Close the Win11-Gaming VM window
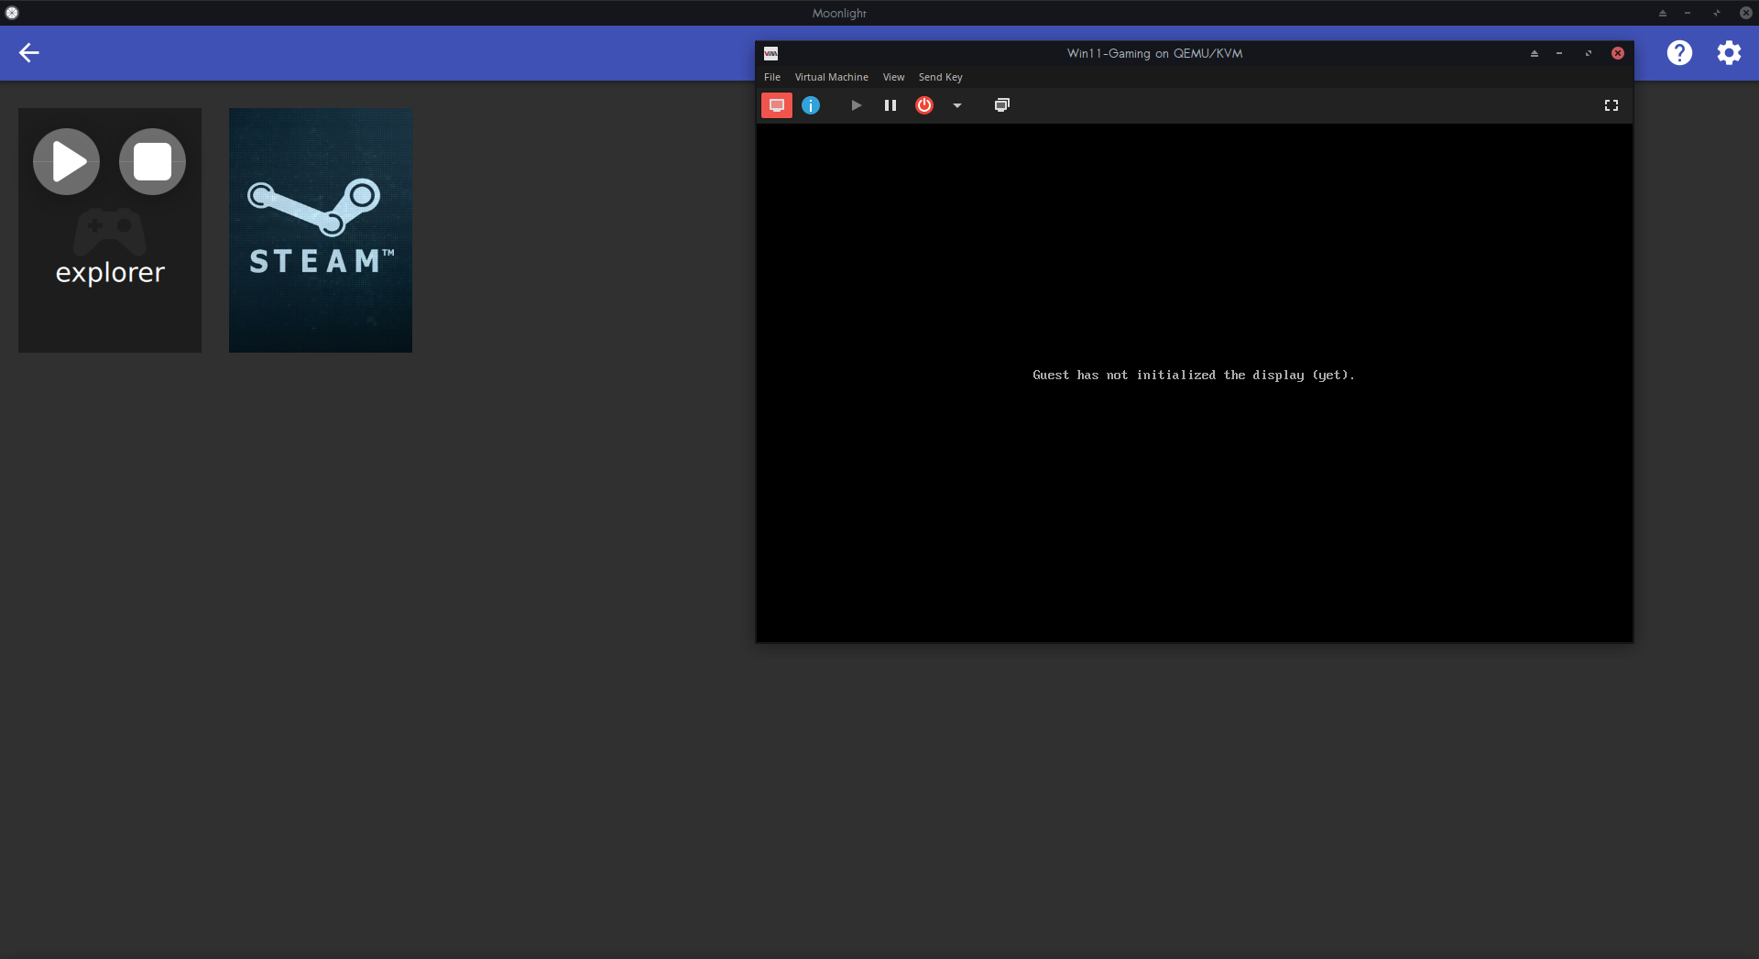 point(1618,53)
